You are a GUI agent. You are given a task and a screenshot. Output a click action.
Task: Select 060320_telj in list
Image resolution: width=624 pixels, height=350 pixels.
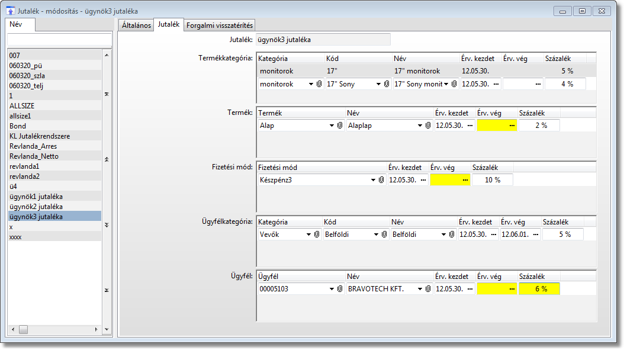click(x=54, y=86)
